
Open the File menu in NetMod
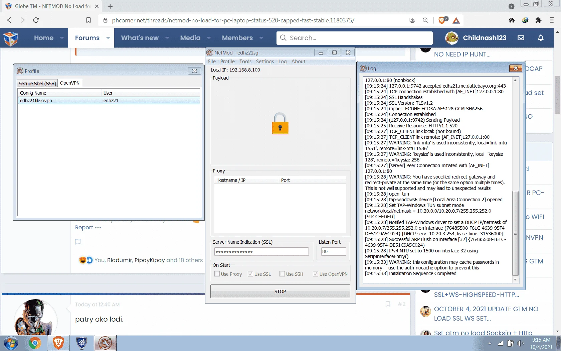point(212,62)
